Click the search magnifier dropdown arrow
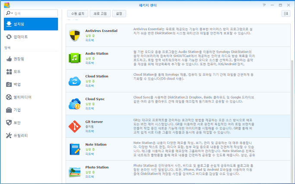The height and width of the screenshot is (184, 295). (x=12, y=13)
